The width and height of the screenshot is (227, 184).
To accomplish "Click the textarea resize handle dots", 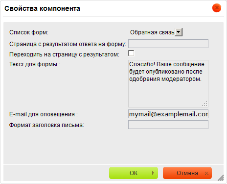I will point(205,104).
